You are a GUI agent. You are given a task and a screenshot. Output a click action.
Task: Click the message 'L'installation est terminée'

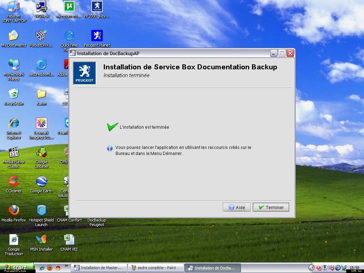(x=144, y=127)
